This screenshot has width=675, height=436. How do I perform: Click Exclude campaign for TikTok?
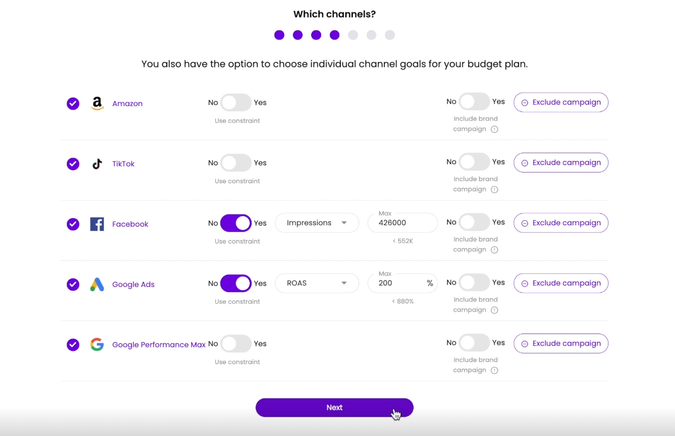pos(561,163)
